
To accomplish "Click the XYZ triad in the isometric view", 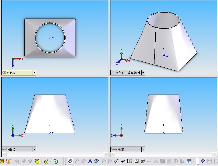I will [123, 57].
